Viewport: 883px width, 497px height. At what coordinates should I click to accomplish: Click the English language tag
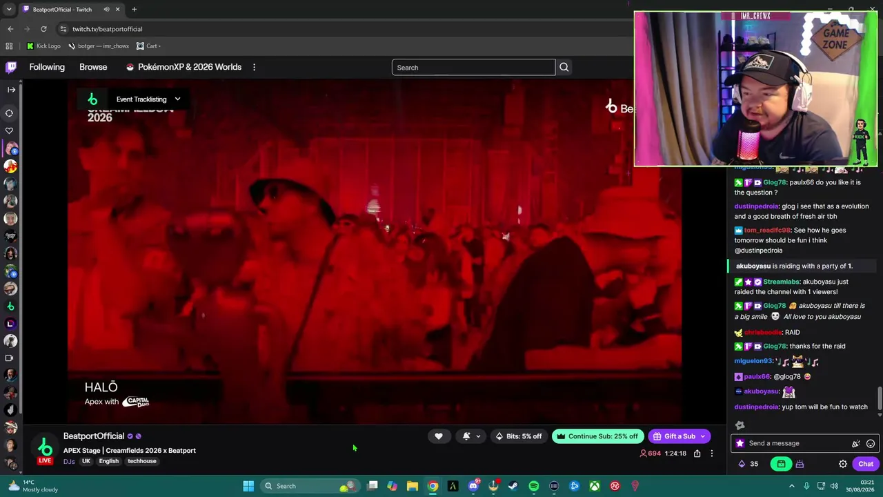tap(109, 461)
